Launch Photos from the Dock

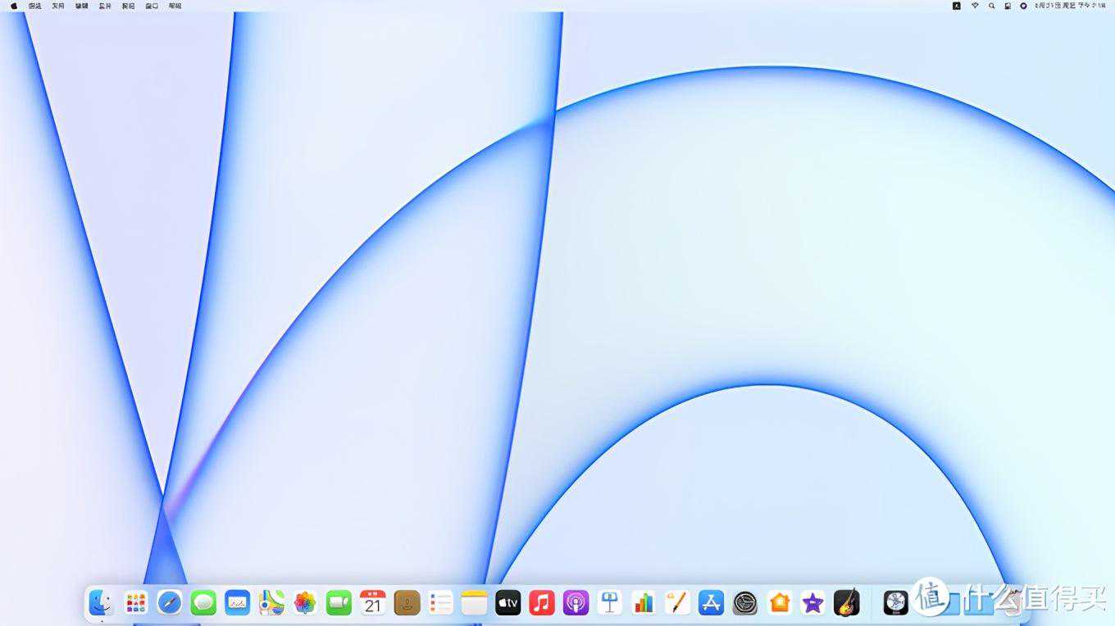pyautogui.click(x=305, y=603)
